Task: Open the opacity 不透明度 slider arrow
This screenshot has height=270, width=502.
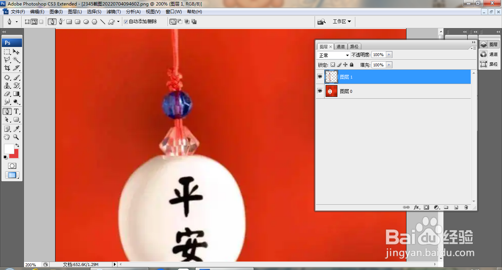Action: tap(389, 55)
